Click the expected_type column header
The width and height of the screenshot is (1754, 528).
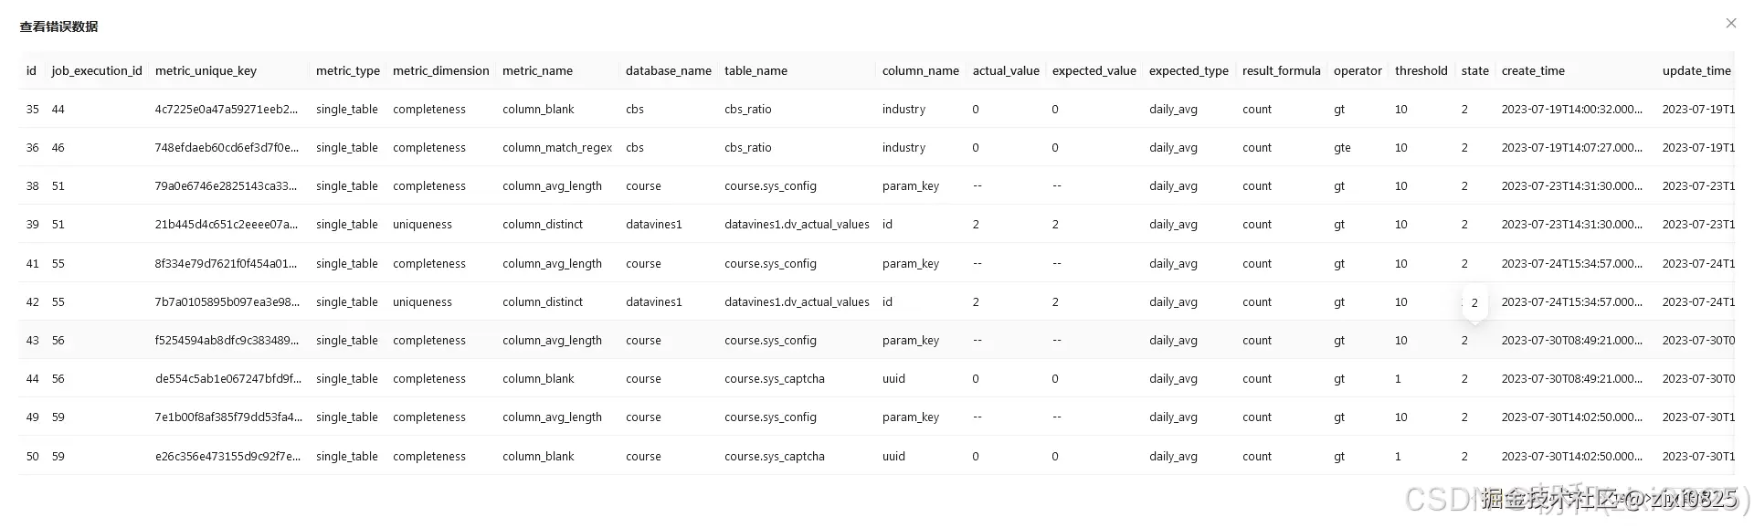[1189, 70]
